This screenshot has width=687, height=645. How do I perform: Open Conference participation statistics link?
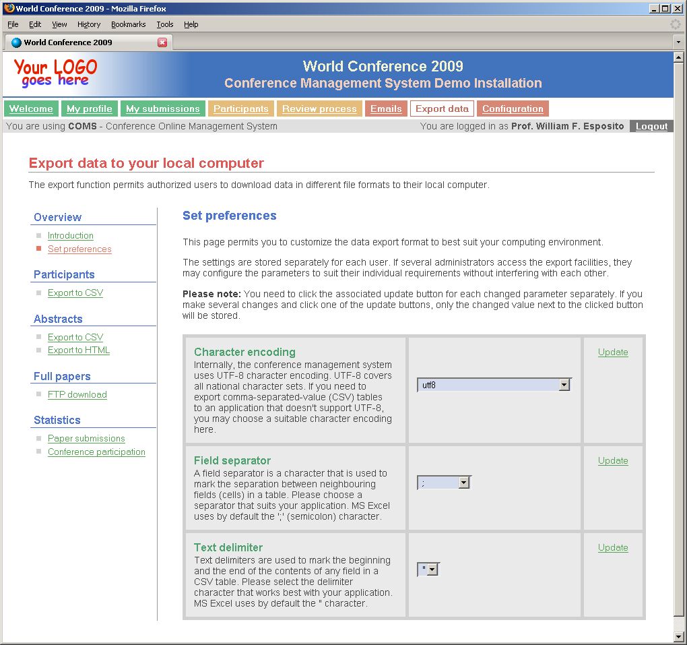point(96,452)
